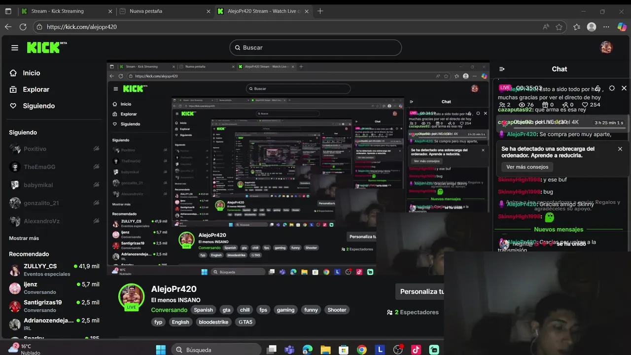Open the Conversando category link
This screenshot has height=355, width=631.
[169, 310]
